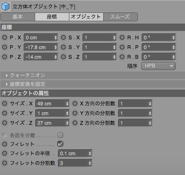Toggle the フィレットの半径 keyframe dot
Viewport: 185px width, 175px height.
pos(5,153)
